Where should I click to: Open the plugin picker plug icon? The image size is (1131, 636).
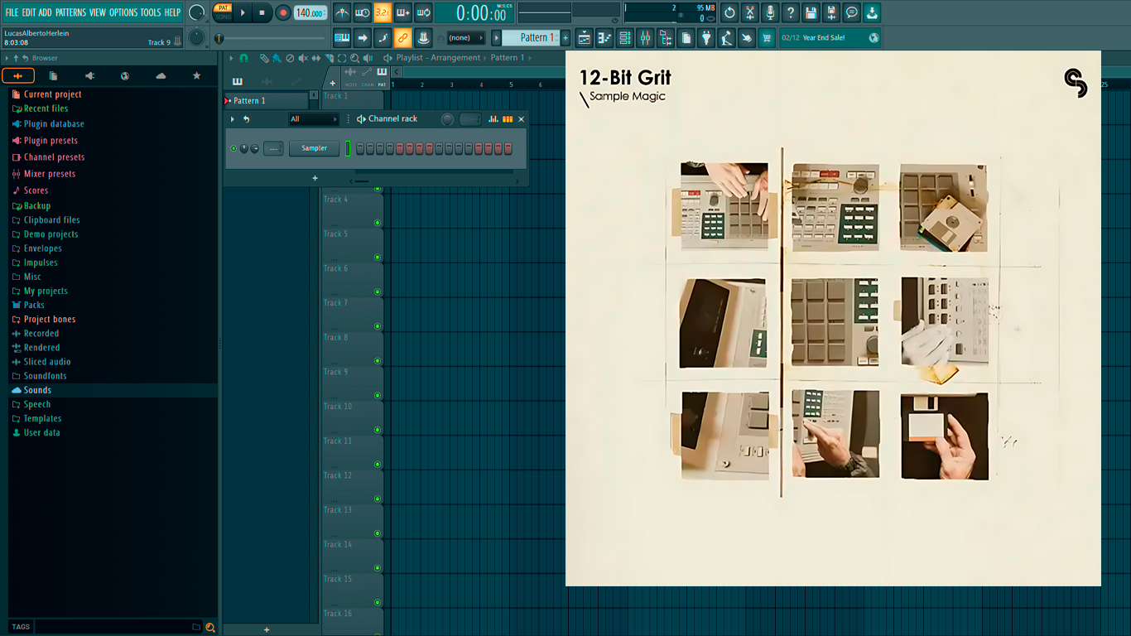point(706,38)
